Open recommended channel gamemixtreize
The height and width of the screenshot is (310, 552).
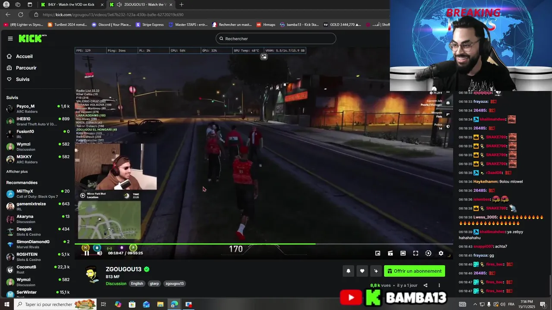pos(38,206)
